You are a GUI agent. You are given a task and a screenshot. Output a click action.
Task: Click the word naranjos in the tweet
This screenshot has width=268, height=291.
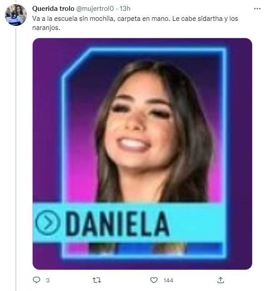pyautogui.click(x=46, y=28)
